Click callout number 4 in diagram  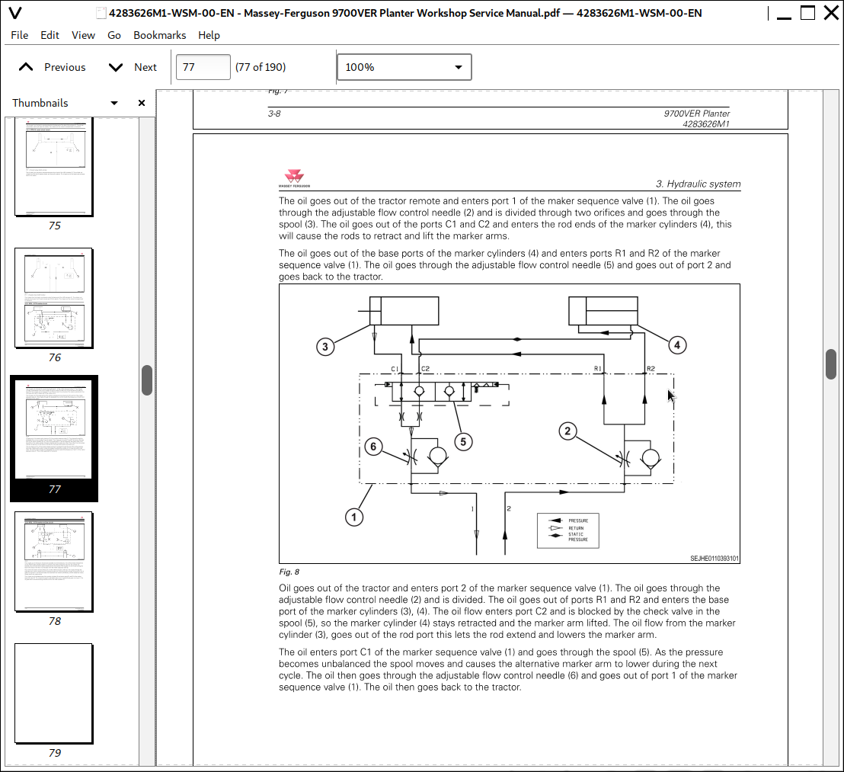[x=677, y=345]
